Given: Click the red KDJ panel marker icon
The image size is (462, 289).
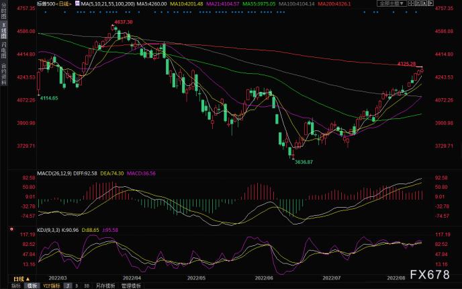Looking at the screenshot, I should click(x=11, y=229).
